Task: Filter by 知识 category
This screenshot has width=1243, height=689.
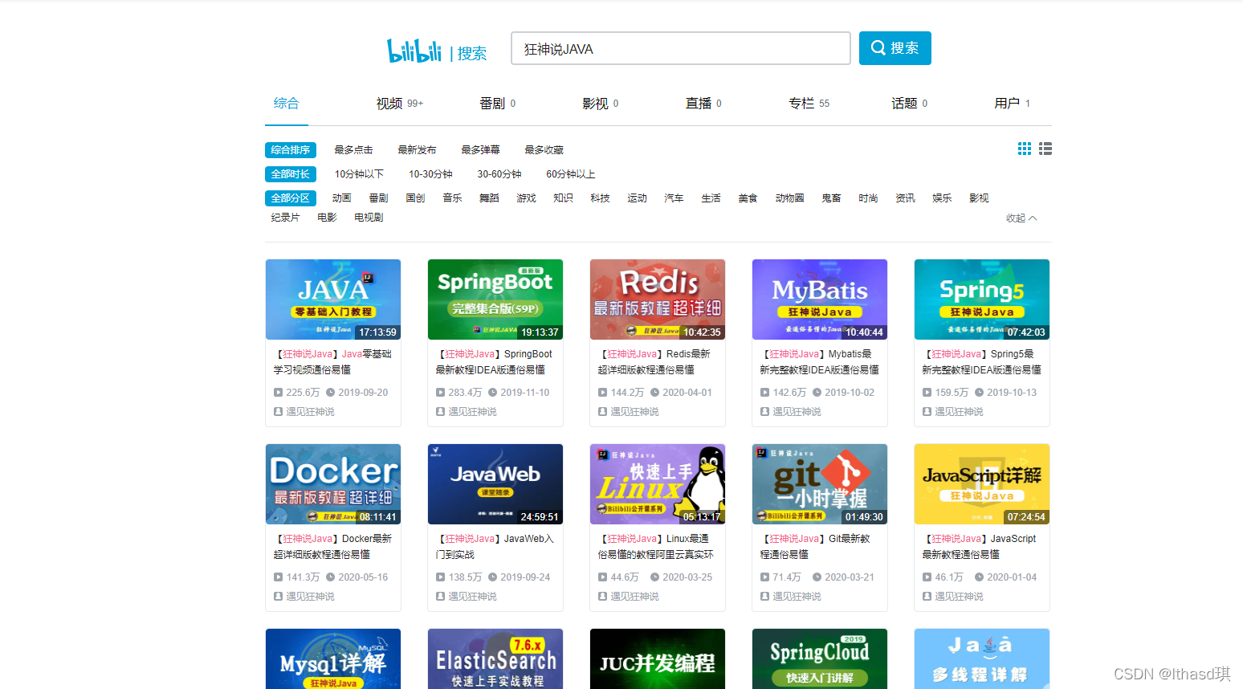Action: pyautogui.click(x=563, y=198)
